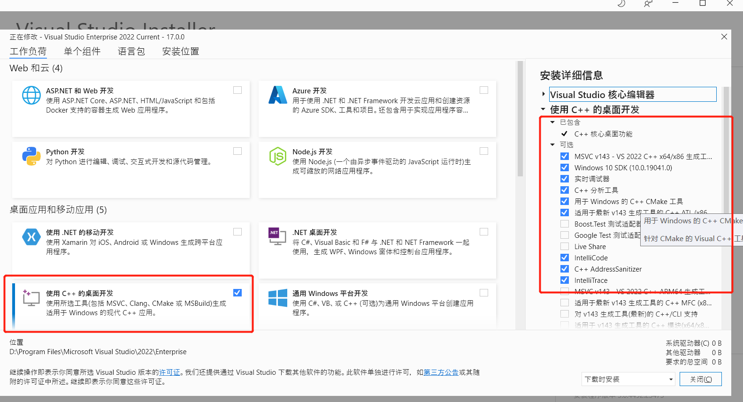743x402 pixels.
Task: Collapse the 已包含 section
Action: pyautogui.click(x=553, y=122)
